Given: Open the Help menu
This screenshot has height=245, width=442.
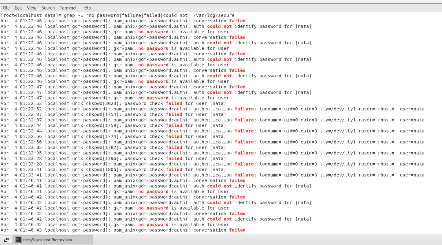Looking at the screenshot, I should (86, 8).
